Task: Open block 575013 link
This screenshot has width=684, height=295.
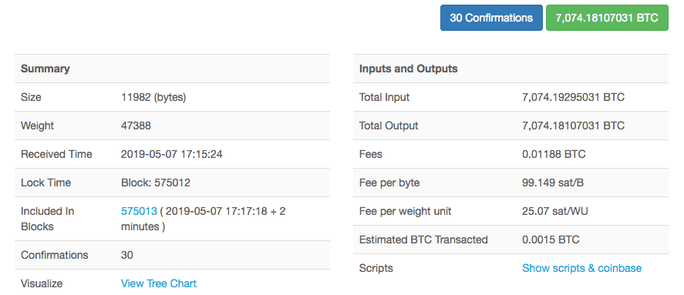Action: point(139,211)
